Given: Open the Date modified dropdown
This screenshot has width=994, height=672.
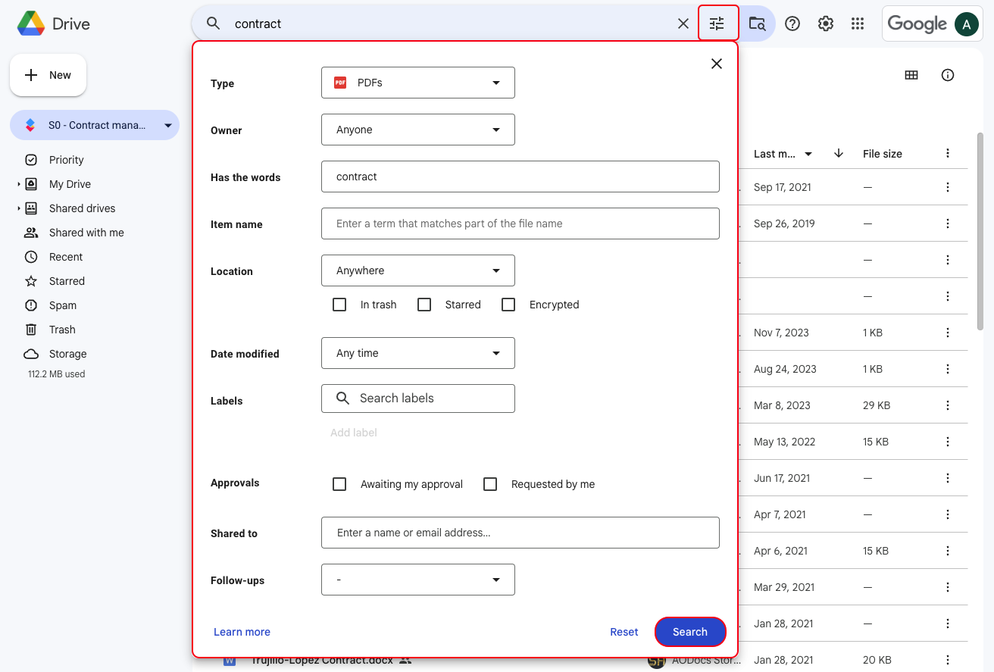Looking at the screenshot, I should 418,353.
